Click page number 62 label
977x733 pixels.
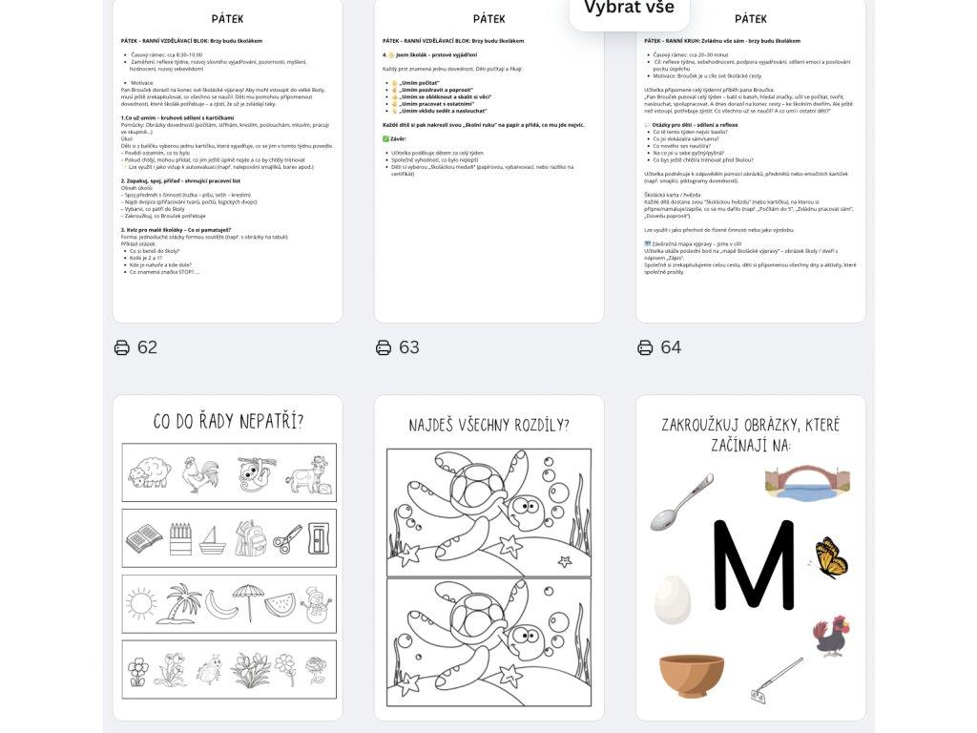[147, 347]
